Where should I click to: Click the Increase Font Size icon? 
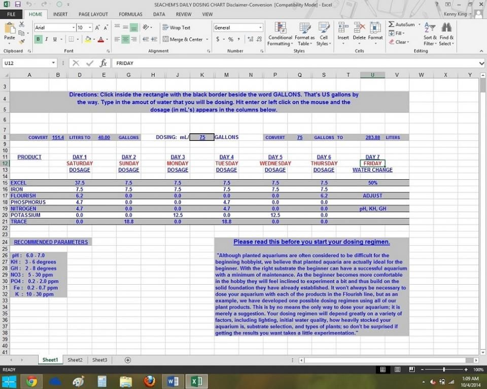97,28
